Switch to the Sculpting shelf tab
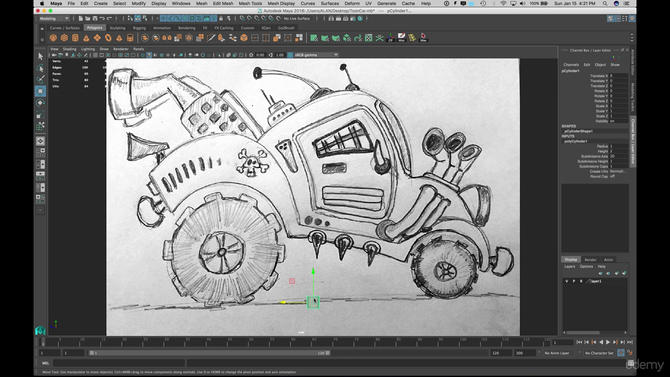The image size is (670, 377). (117, 28)
